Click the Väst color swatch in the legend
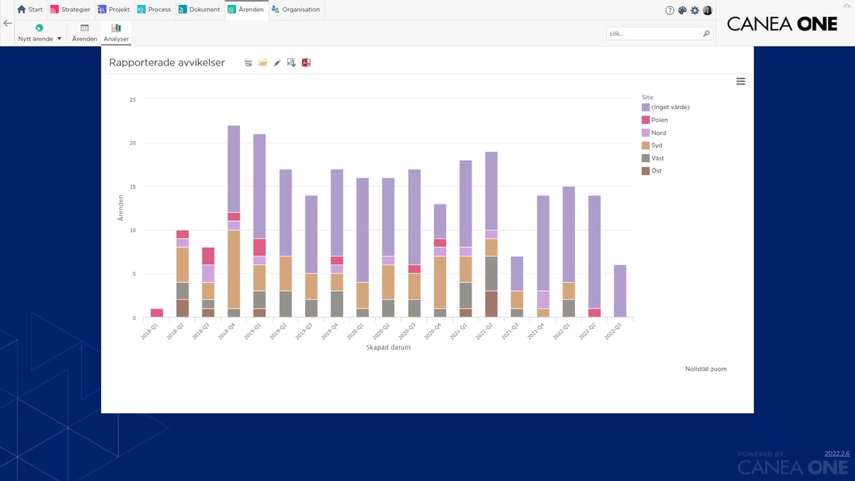The width and height of the screenshot is (855, 481). click(644, 157)
